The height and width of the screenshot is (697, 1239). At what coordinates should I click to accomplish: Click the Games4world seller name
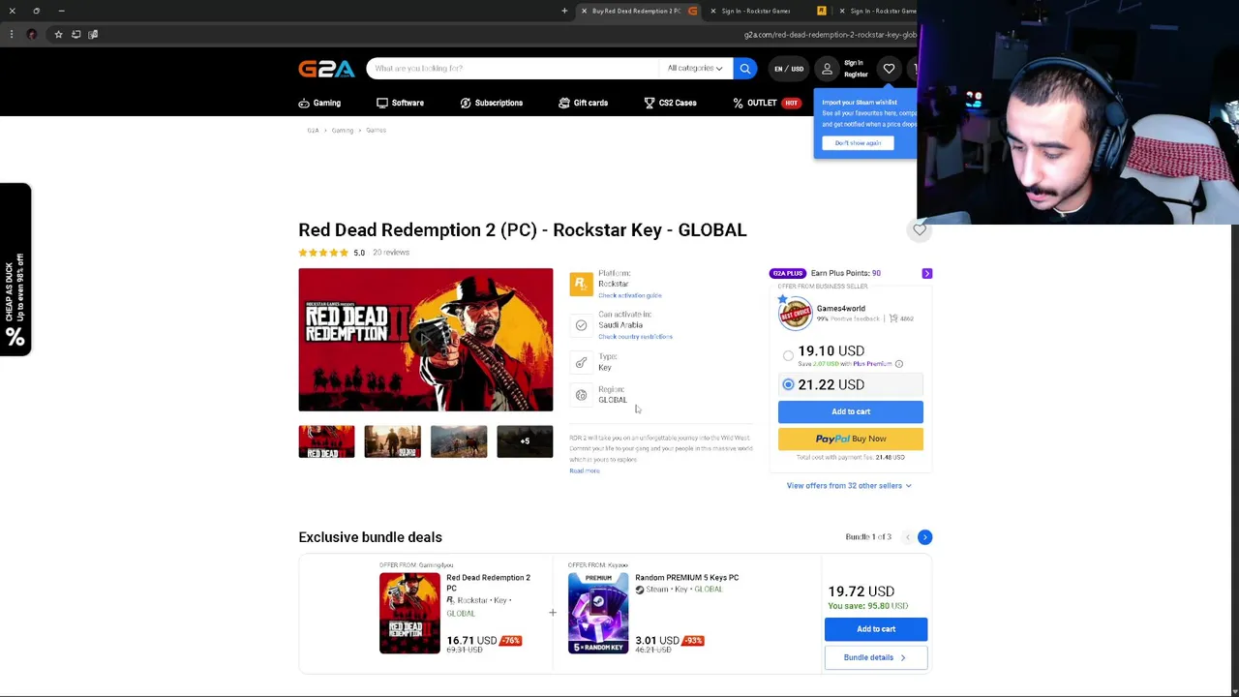[841, 308]
